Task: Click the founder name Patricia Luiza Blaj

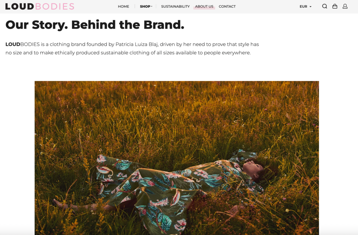Action: coord(137,45)
